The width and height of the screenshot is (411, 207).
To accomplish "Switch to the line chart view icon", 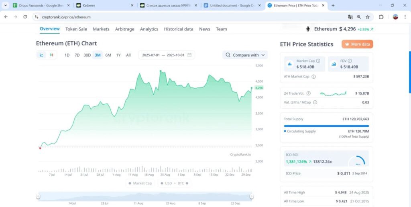I will (41, 55).
